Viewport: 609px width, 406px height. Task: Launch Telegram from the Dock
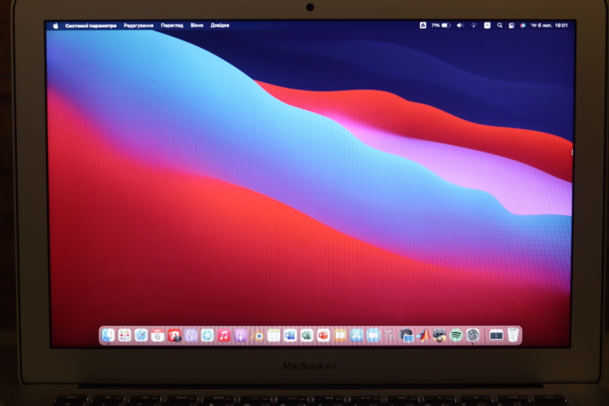tap(207, 335)
